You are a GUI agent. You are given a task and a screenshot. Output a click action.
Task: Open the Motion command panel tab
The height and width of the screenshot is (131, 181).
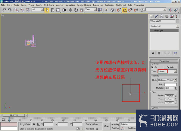click(167, 16)
